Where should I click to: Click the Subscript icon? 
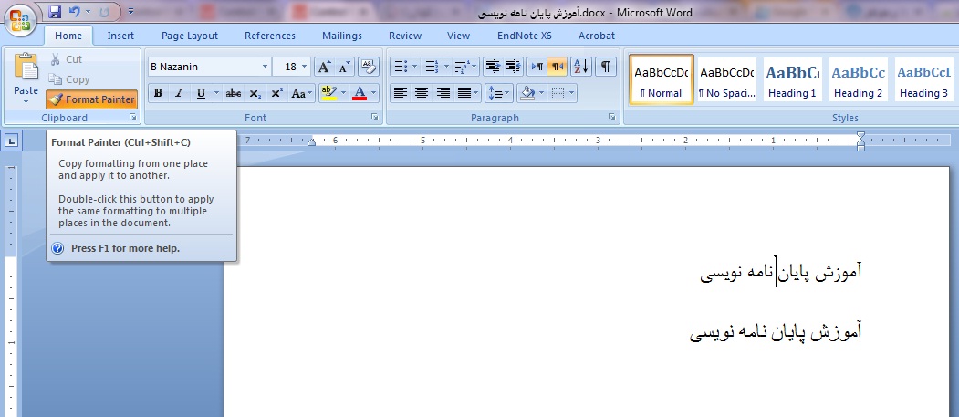tap(255, 93)
